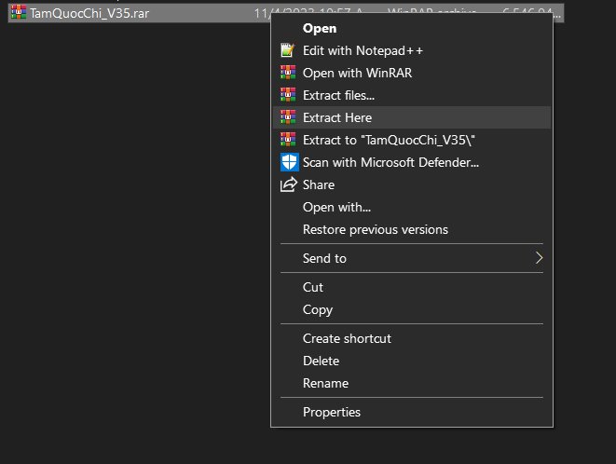Select the TamQuocChi_V35.rar file name
This screenshot has height=464, width=616.
pos(89,13)
